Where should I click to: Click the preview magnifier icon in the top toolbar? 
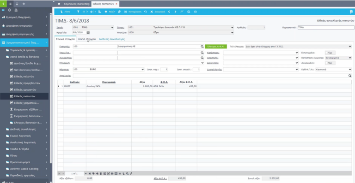(189, 12)
